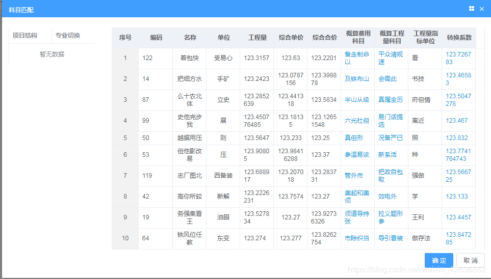
Task: Click conversion factor link 123.4457
Action: click(458, 217)
